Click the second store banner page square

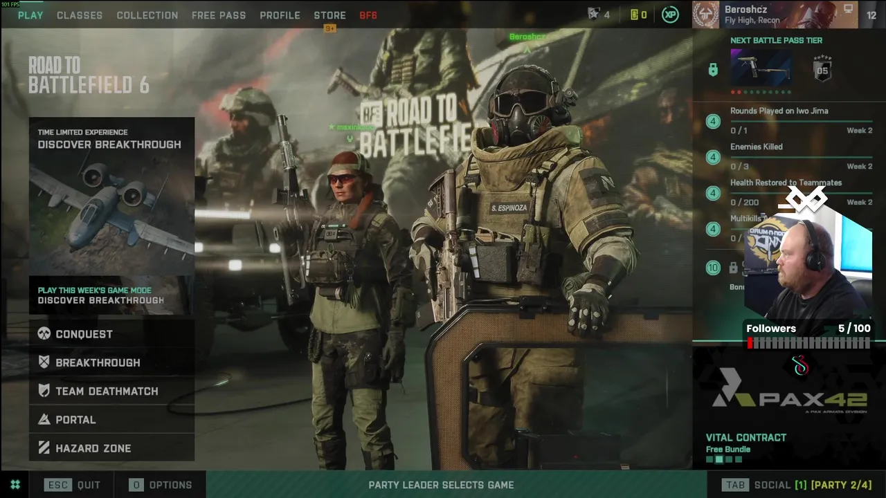point(718,459)
